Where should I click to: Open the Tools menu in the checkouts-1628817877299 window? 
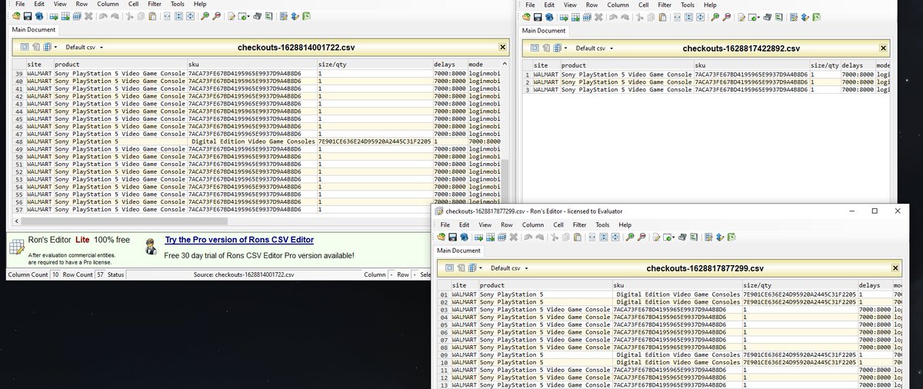602,224
